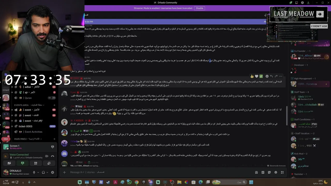Open the event chat channel with 32 badge
The image size is (331, 186).
[35, 115]
